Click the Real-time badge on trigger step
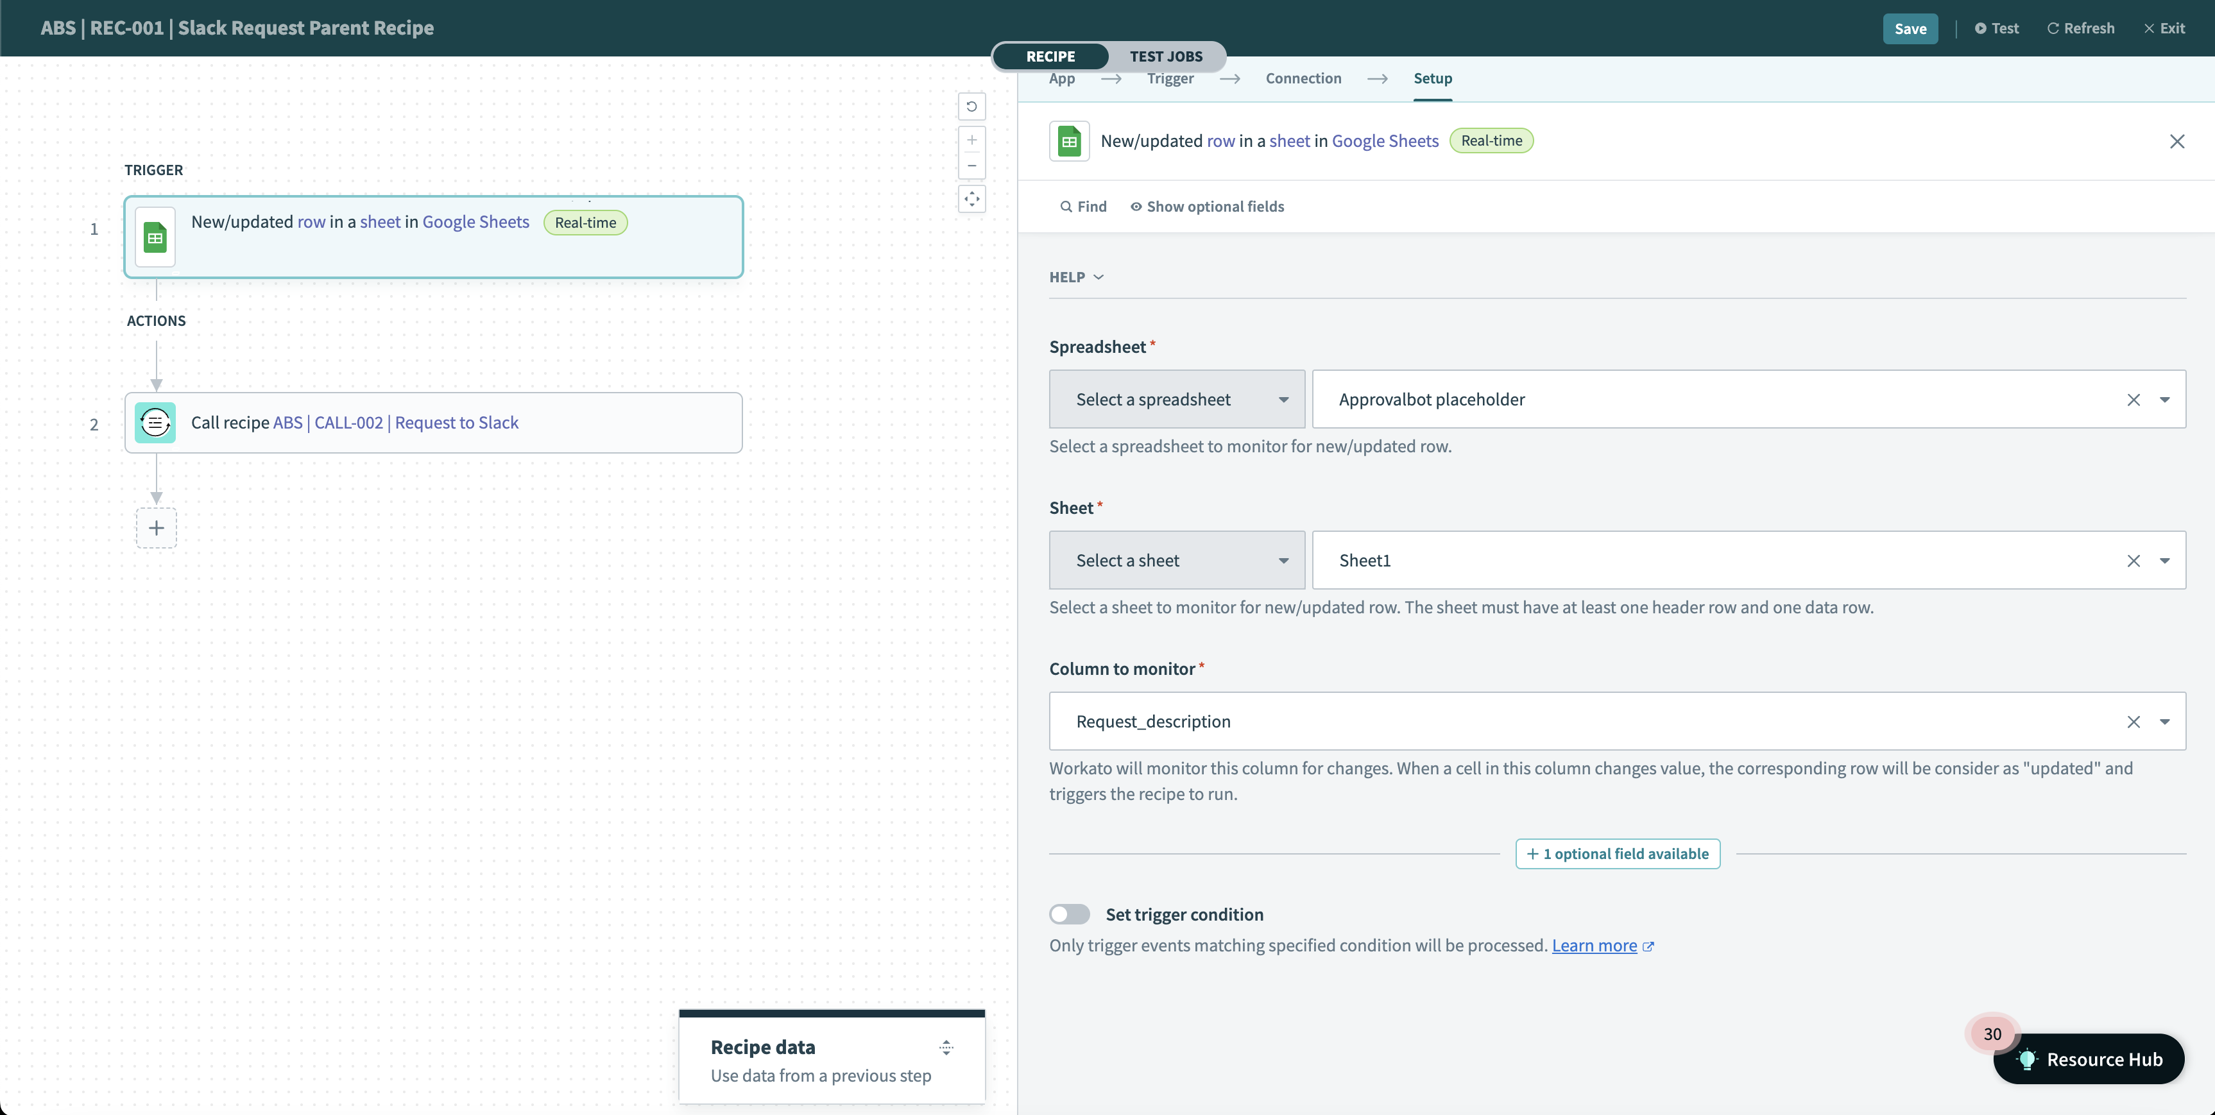The image size is (2215, 1115). 586,223
